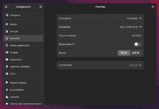The width and height of the screenshot is (159, 109).
Task: Click the Energía power icon
Action: pyautogui.click(x=7, y=31)
